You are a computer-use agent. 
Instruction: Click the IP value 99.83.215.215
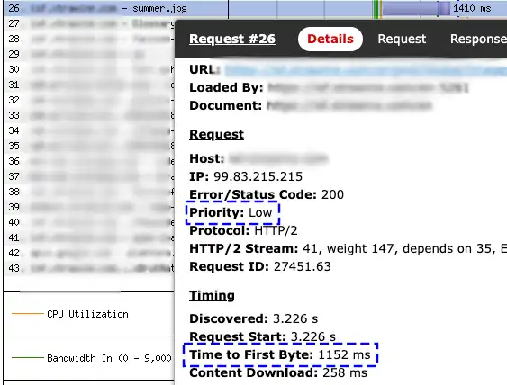point(258,176)
